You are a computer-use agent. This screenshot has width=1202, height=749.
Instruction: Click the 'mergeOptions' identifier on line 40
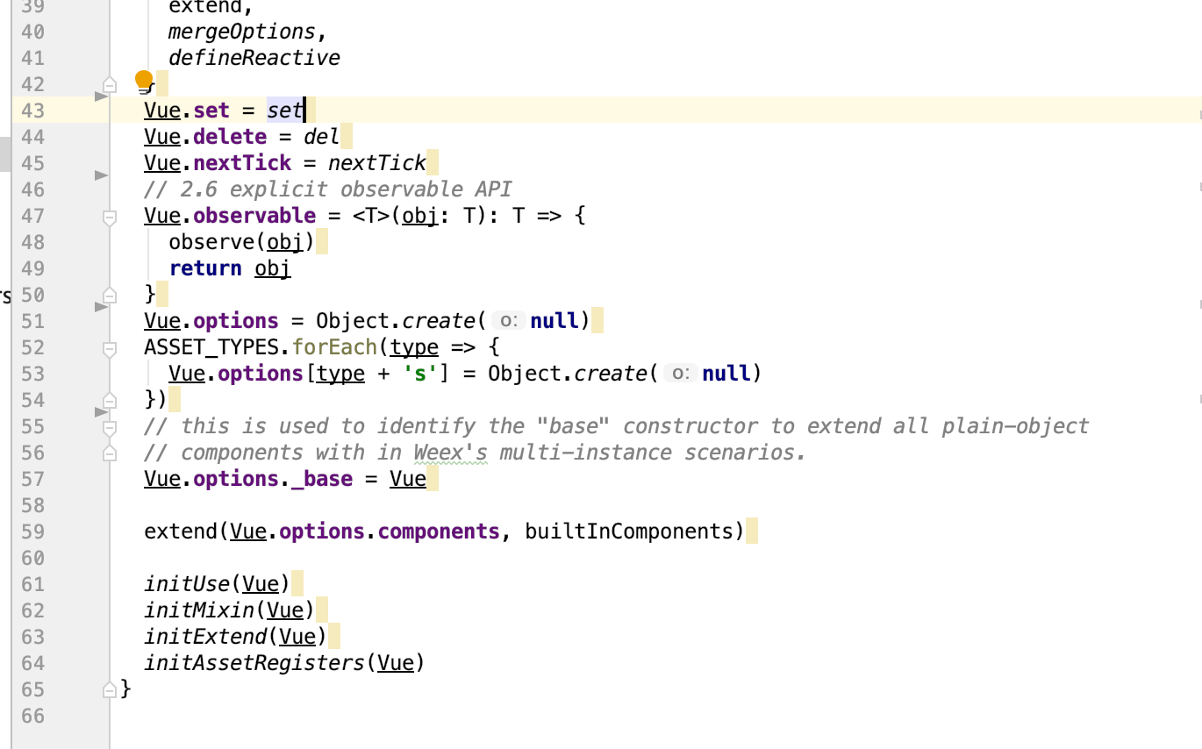click(241, 32)
